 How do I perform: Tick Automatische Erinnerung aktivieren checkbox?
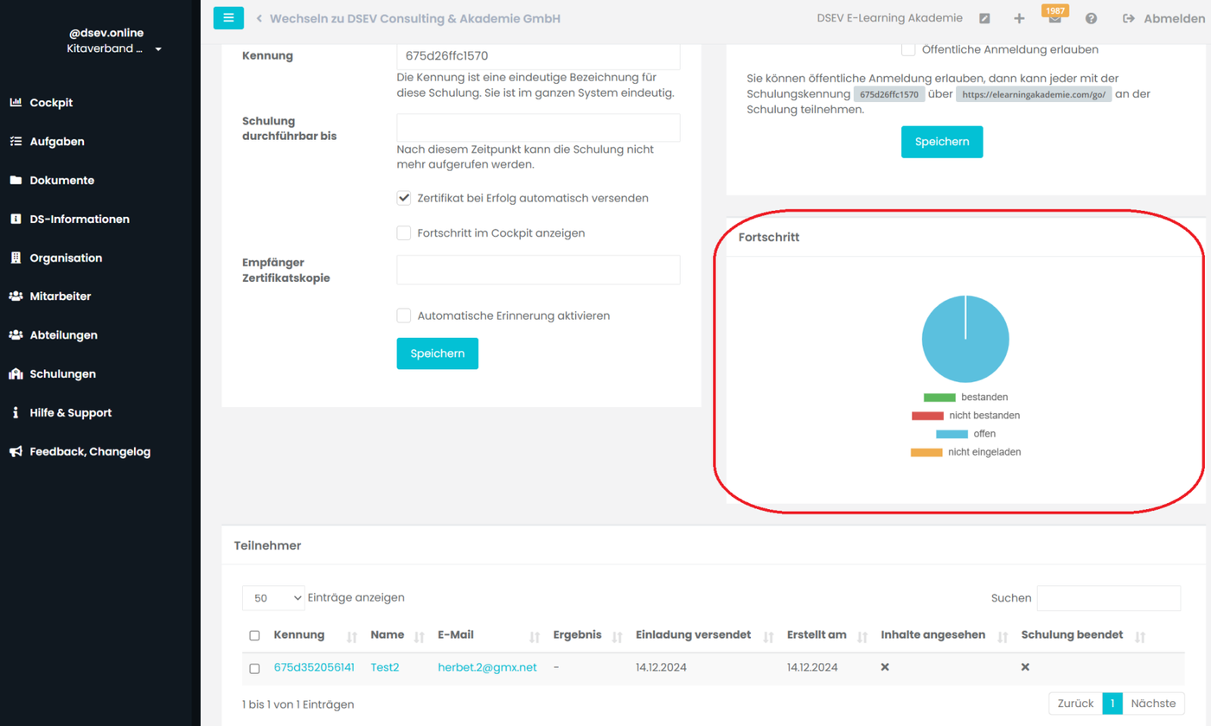pos(404,316)
